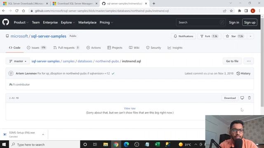Open the tab search chevron in Chrome
264x148 pixels.
tap(231, 3)
